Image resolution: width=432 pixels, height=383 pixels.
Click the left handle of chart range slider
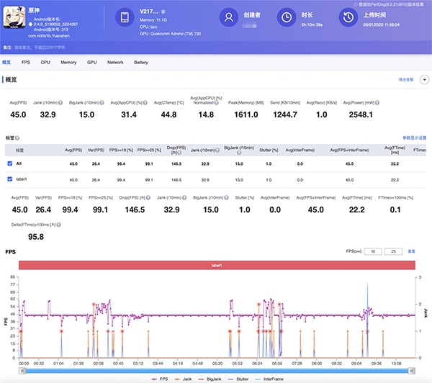(21, 371)
